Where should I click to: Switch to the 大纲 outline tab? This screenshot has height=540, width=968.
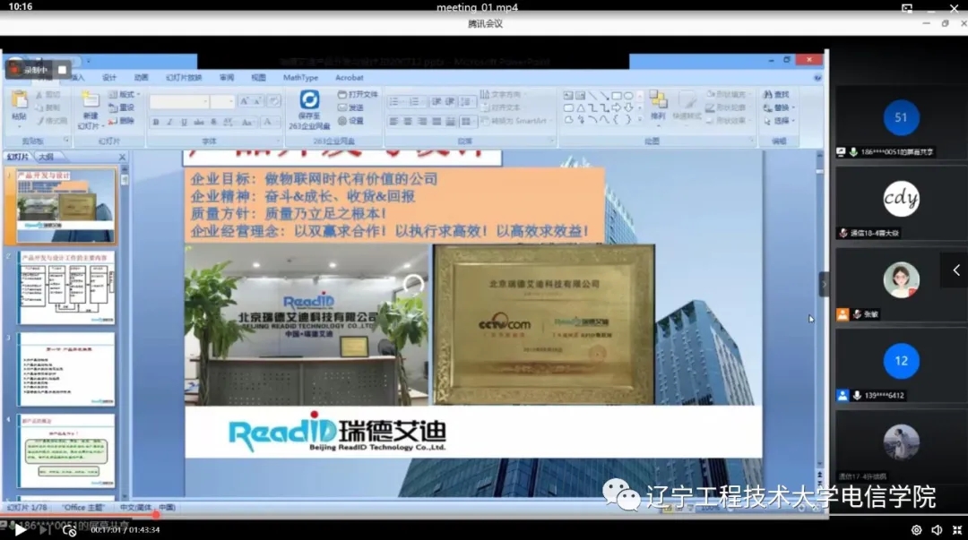pos(46,157)
